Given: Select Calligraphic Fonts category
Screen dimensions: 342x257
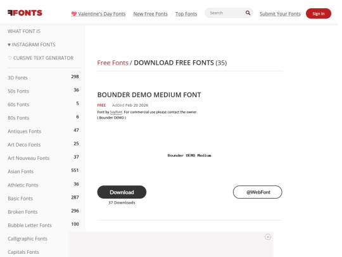Looking at the screenshot, I should (x=27, y=239).
